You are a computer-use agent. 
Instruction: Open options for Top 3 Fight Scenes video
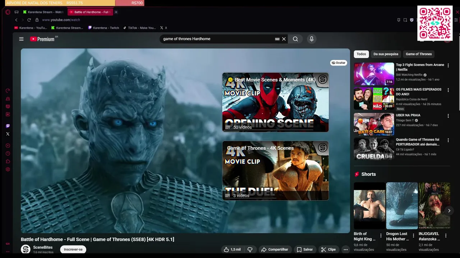(x=448, y=66)
